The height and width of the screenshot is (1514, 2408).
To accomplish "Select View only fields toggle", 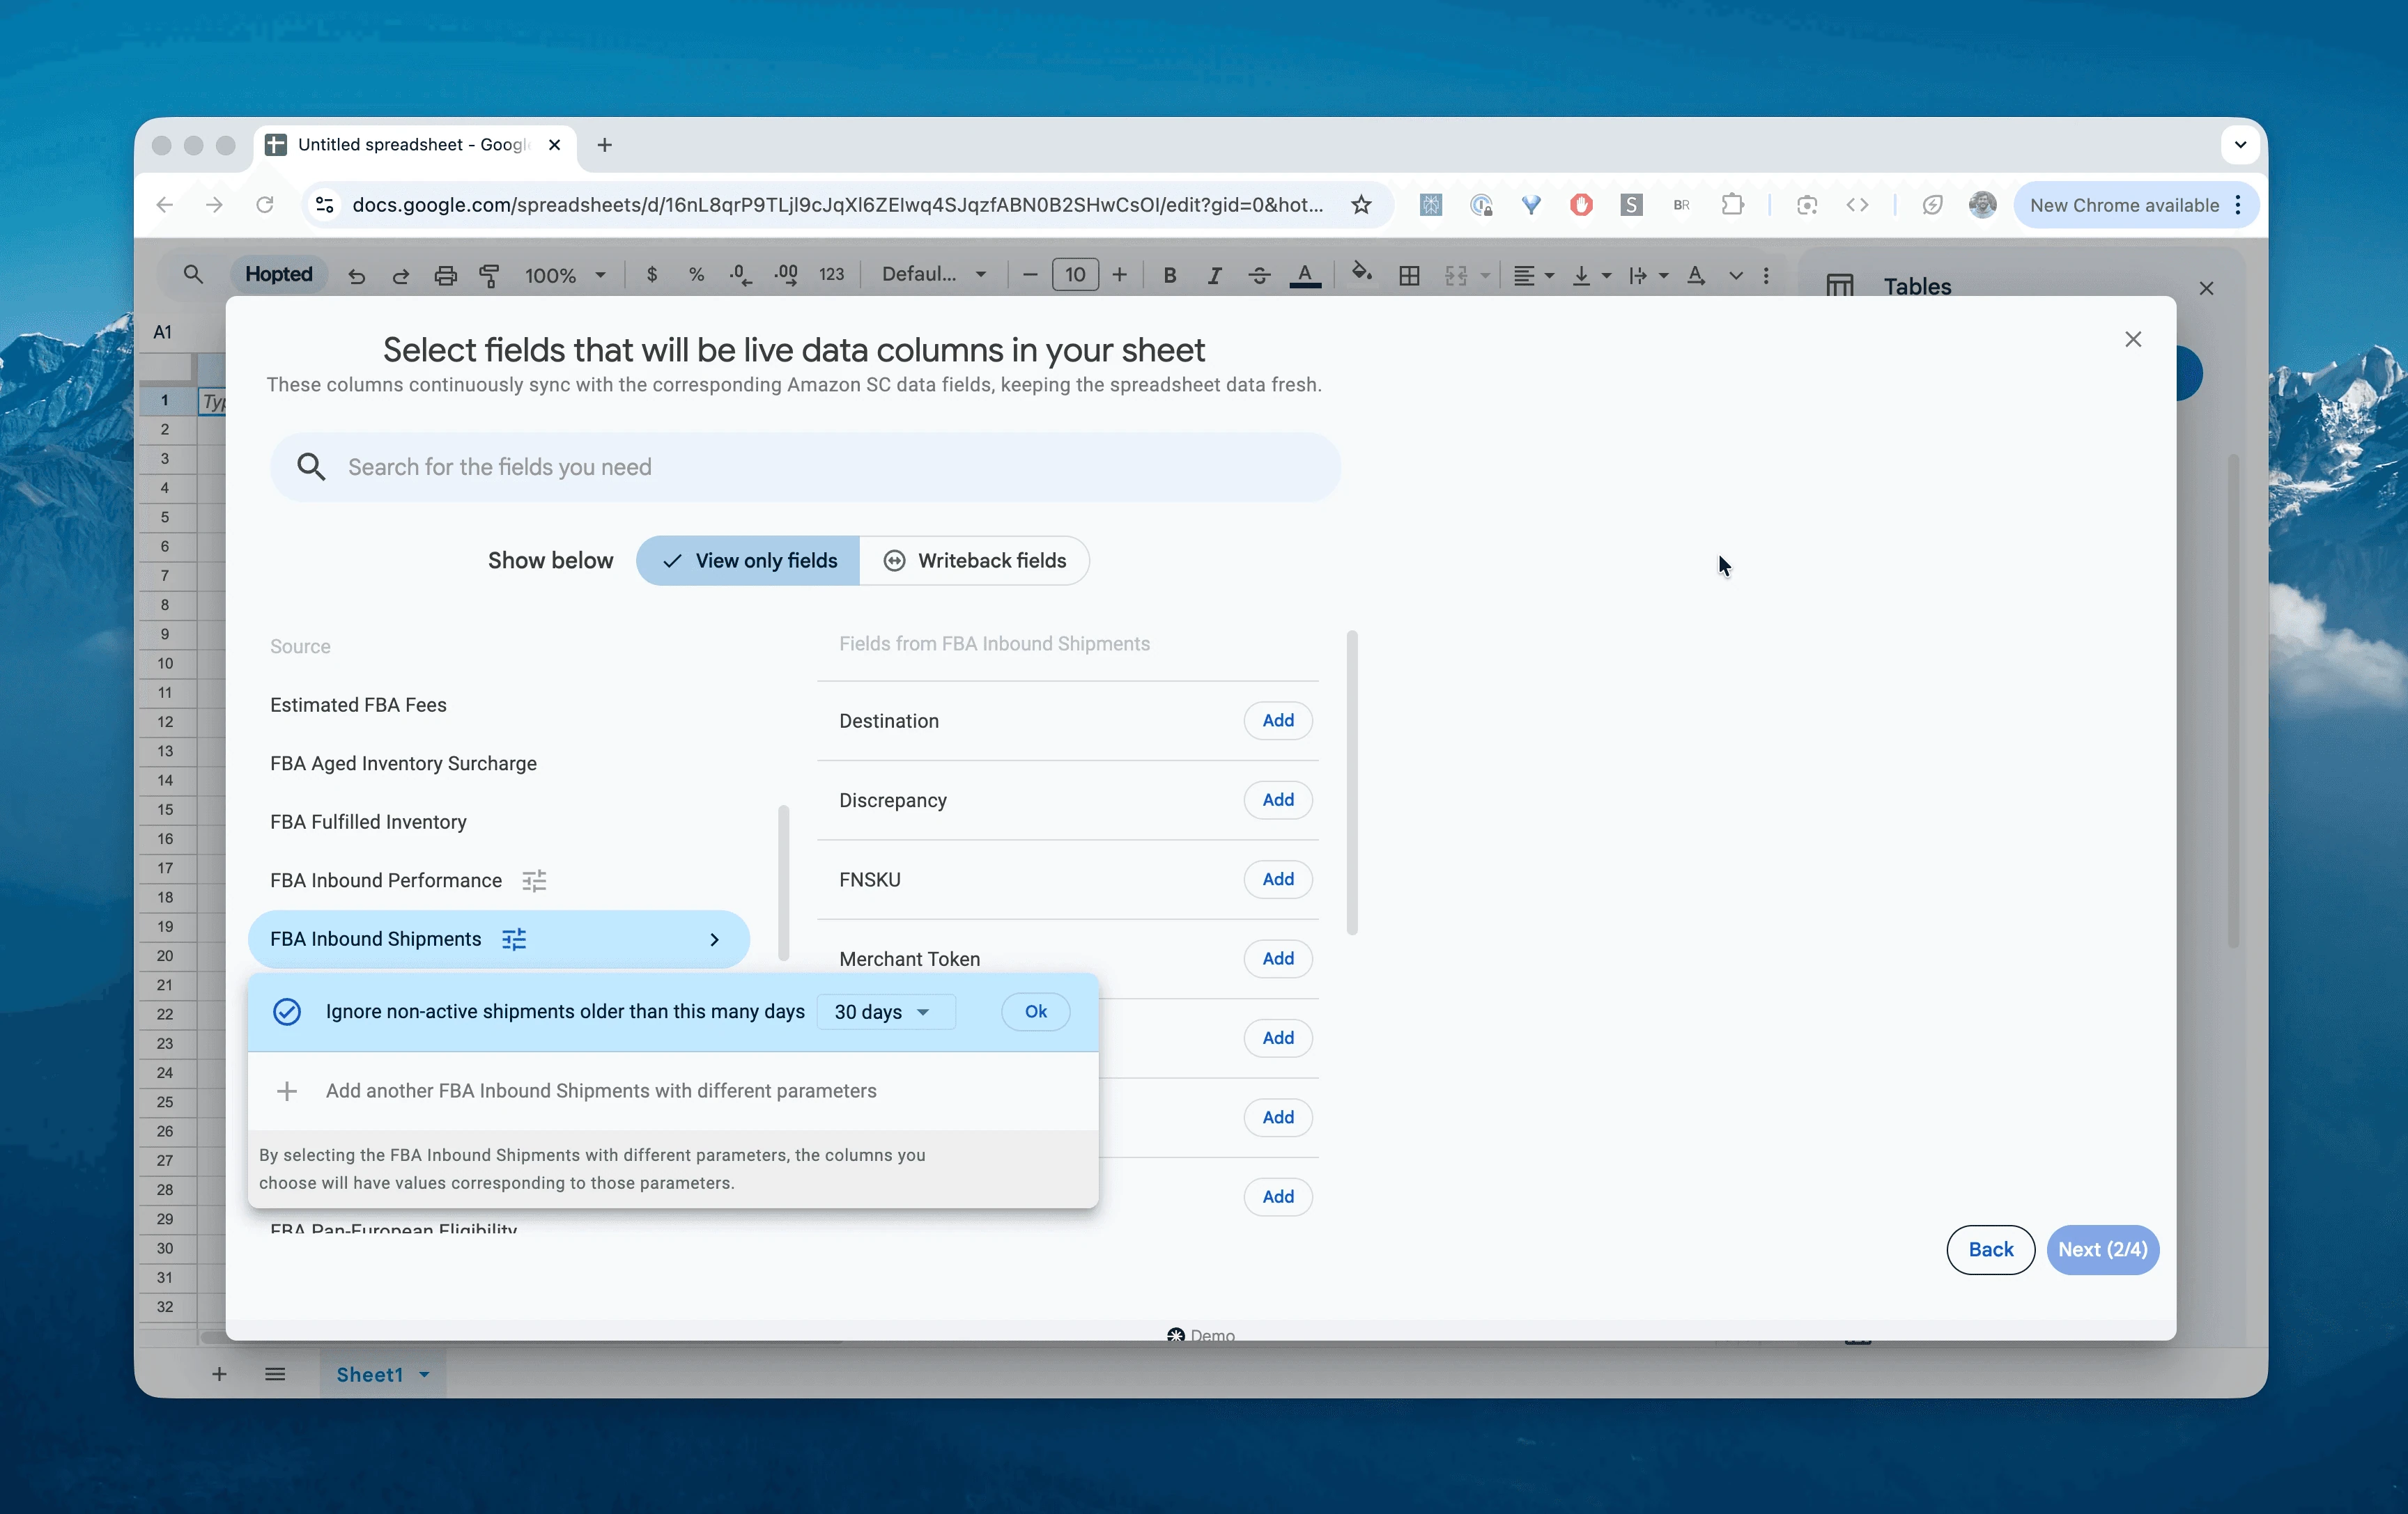I will (748, 561).
